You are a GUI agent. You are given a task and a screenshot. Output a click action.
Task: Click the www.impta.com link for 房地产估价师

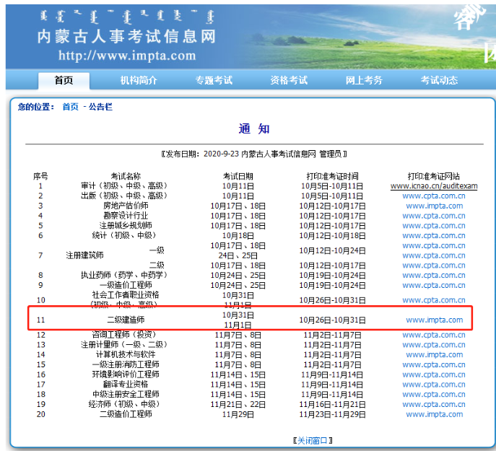pyautogui.click(x=434, y=206)
